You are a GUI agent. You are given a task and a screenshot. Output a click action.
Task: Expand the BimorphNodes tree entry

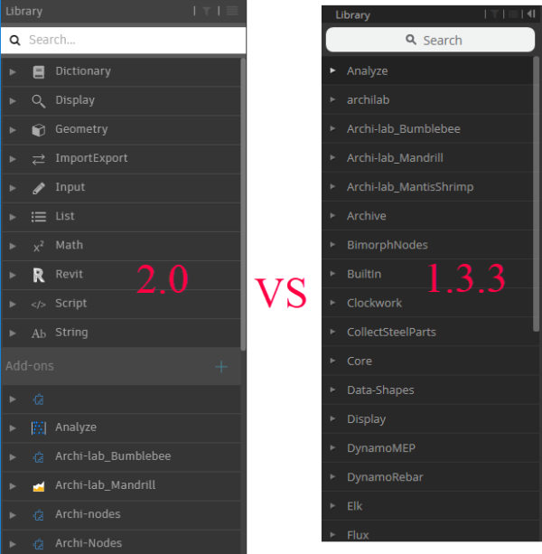[x=332, y=245]
